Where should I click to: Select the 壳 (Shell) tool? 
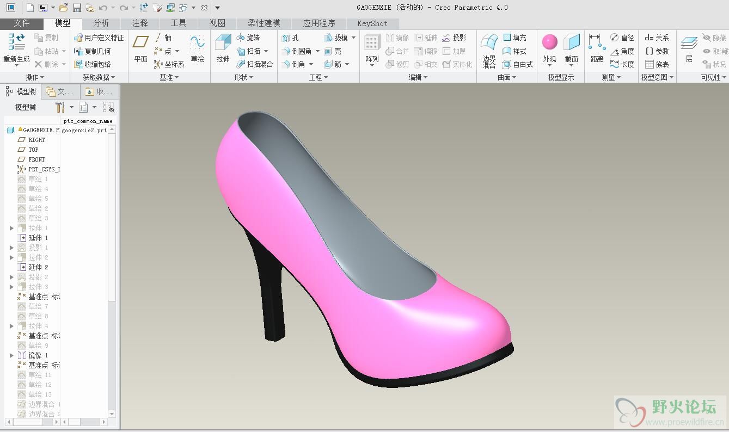(332, 51)
